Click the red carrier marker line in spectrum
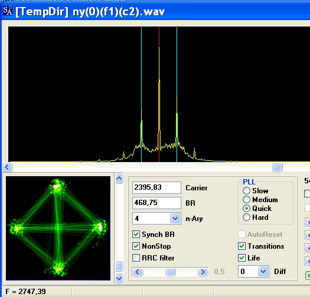The height and width of the screenshot is (297, 310). [159, 95]
